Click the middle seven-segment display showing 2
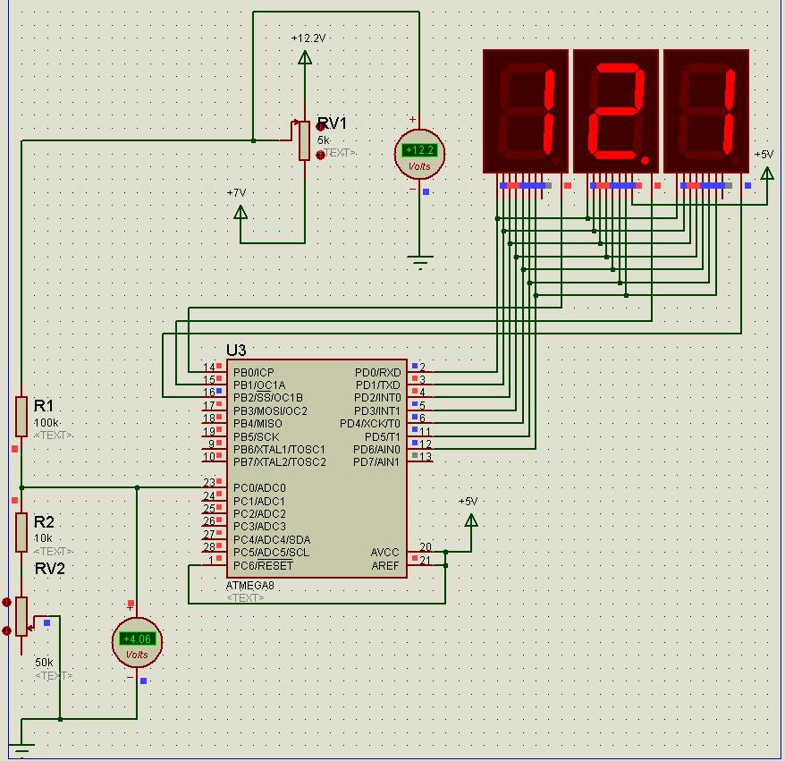Image resolution: width=785 pixels, height=761 pixels. [x=615, y=110]
